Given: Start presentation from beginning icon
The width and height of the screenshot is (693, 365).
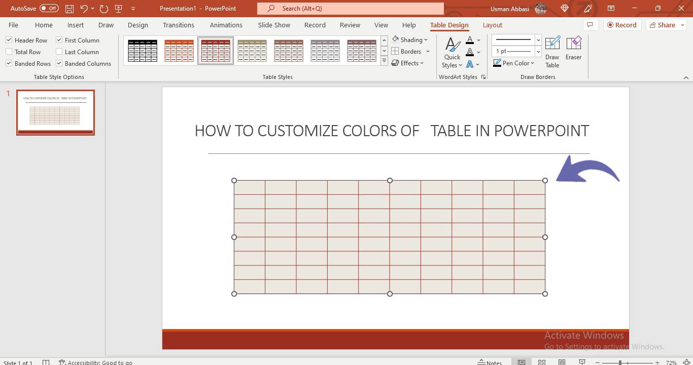Looking at the screenshot, I should pos(119,9).
